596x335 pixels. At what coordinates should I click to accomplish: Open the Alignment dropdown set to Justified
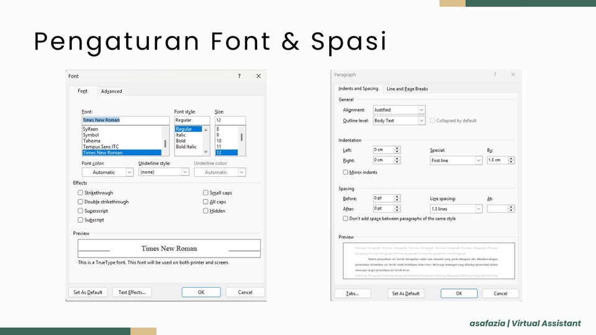[x=422, y=110]
